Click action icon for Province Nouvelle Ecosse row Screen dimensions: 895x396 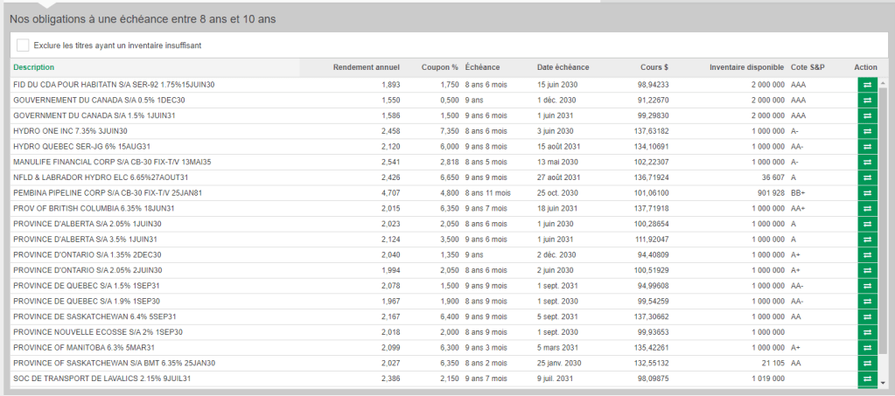pyautogui.click(x=866, y=332)
